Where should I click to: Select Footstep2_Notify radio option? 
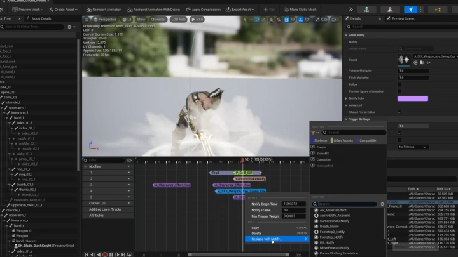pyautogui.click(x=316, y=232)
